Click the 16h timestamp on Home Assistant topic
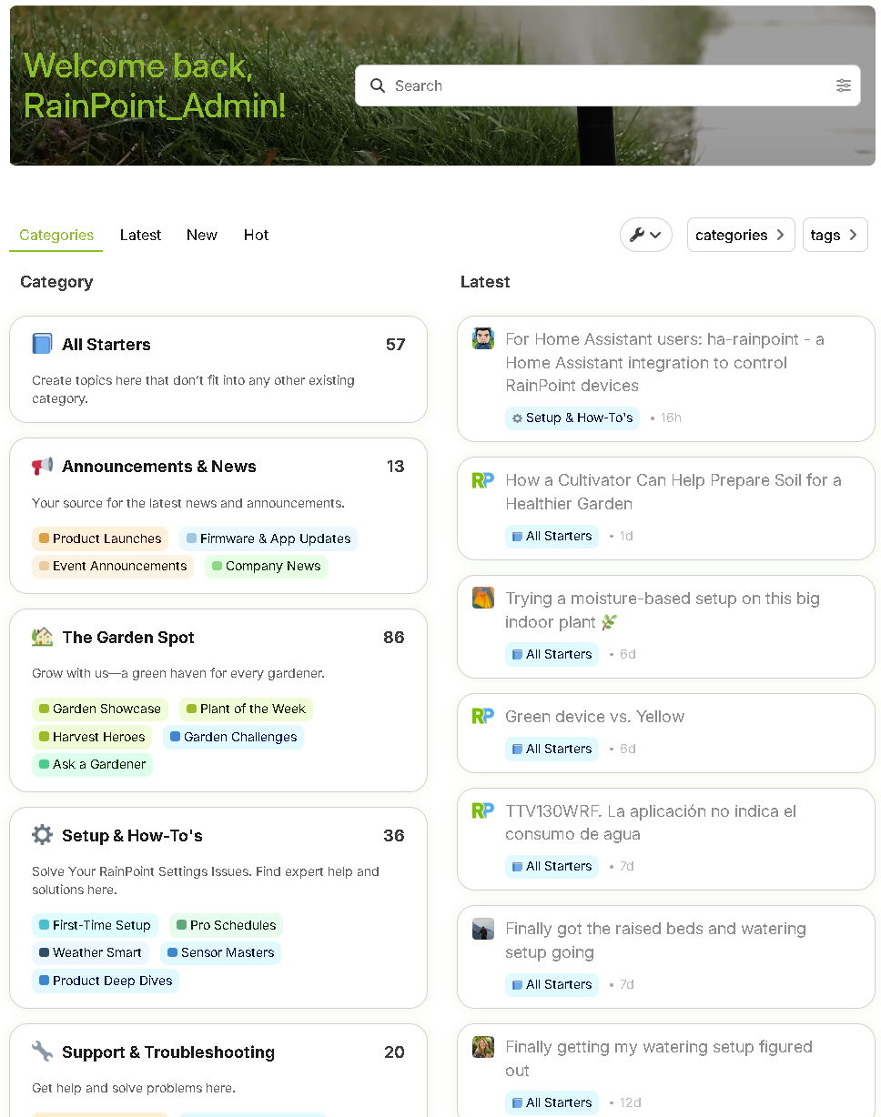 click(x=671, y=418)
